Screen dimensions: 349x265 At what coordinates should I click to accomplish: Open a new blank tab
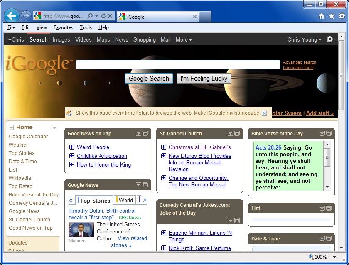point(205,17)
